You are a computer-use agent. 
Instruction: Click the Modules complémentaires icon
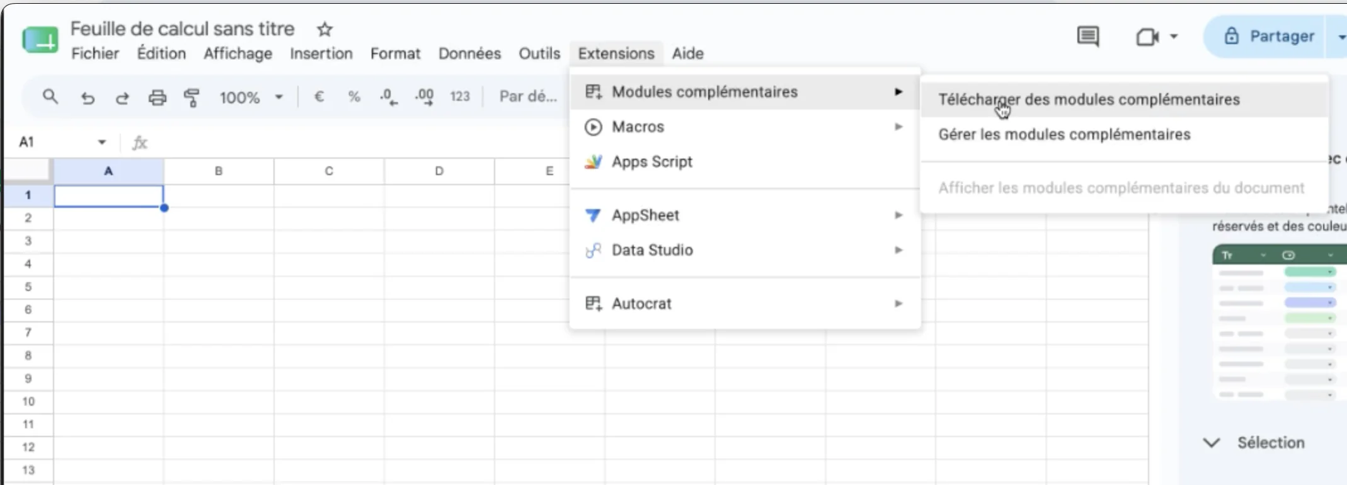(593, 92)
